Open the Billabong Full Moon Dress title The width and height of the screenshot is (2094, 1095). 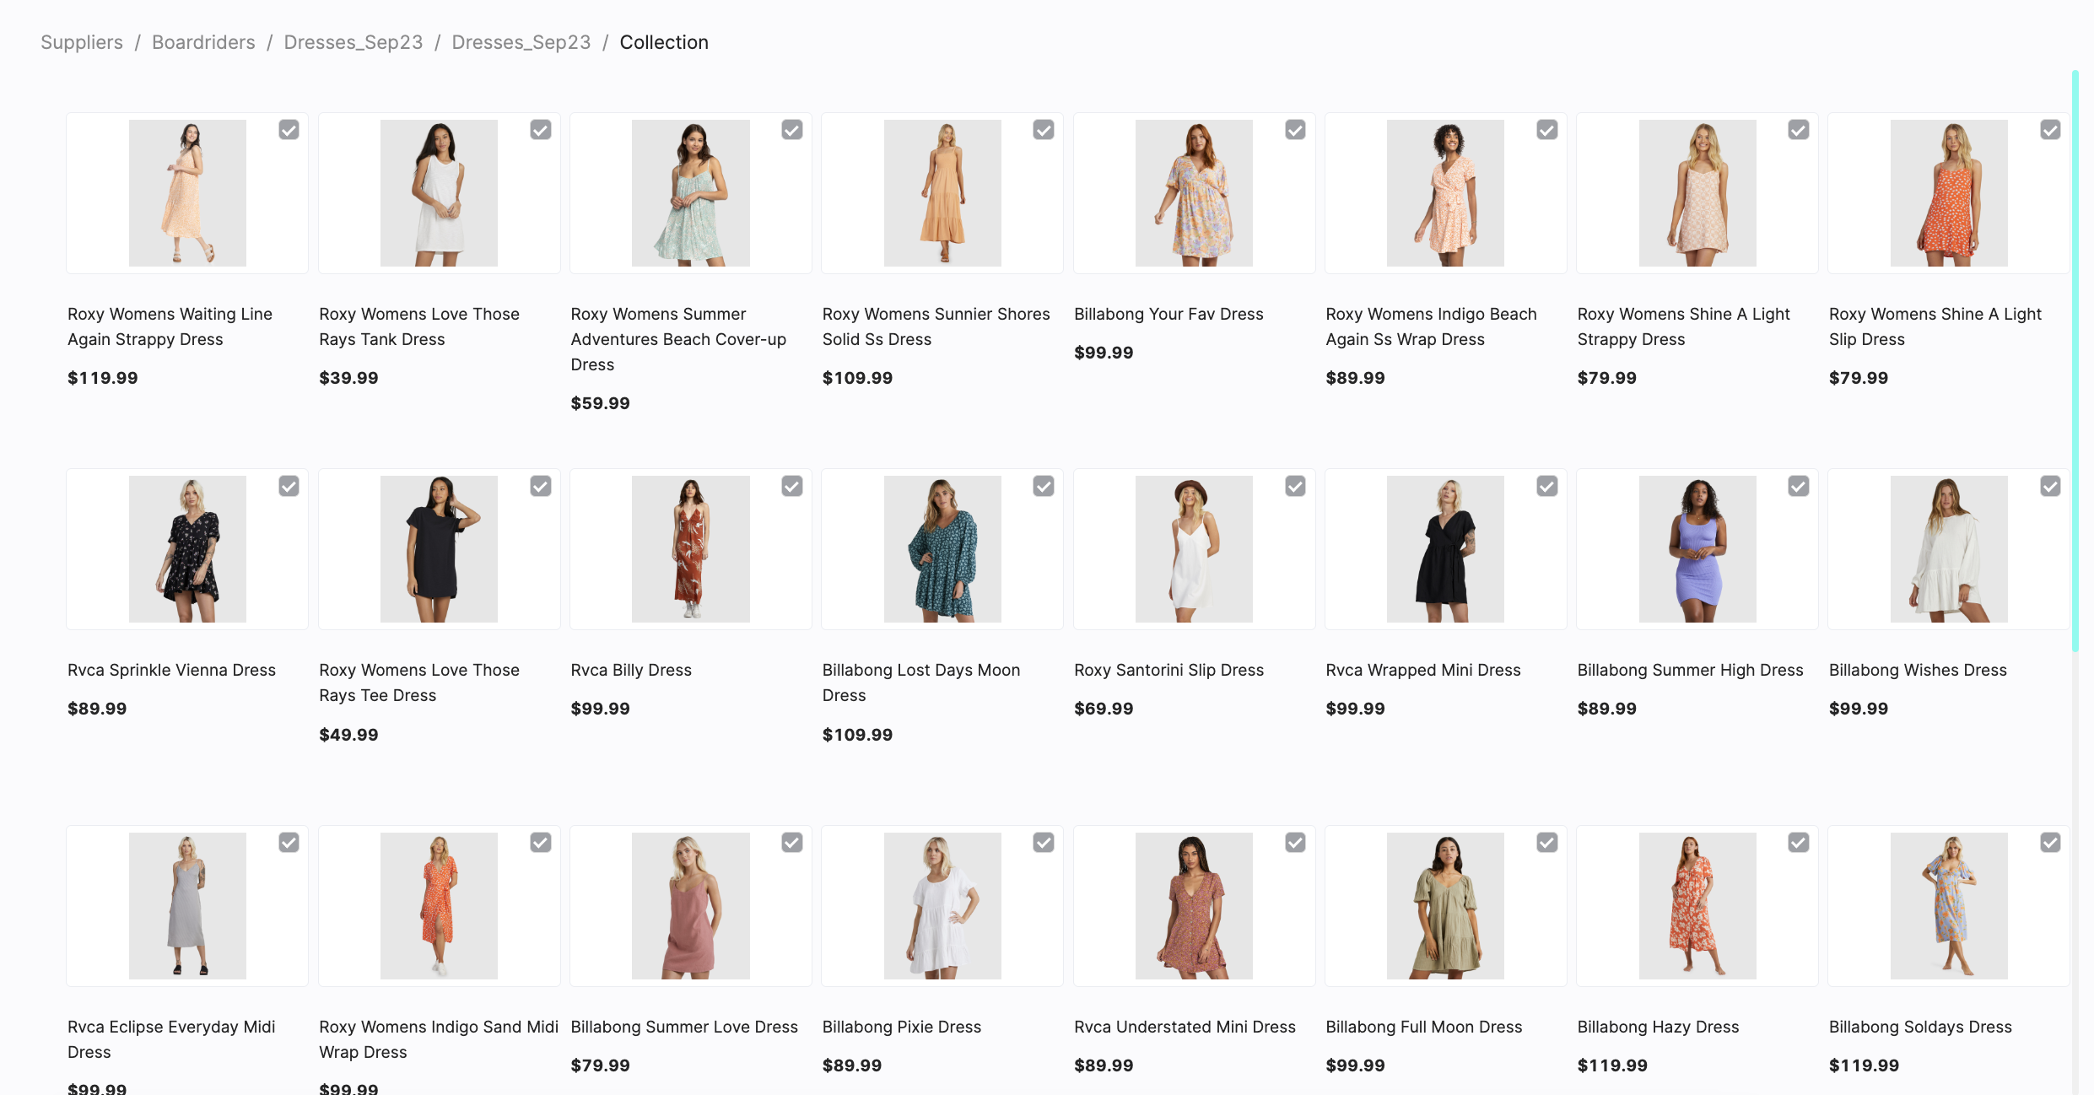click(1423, 1027)
